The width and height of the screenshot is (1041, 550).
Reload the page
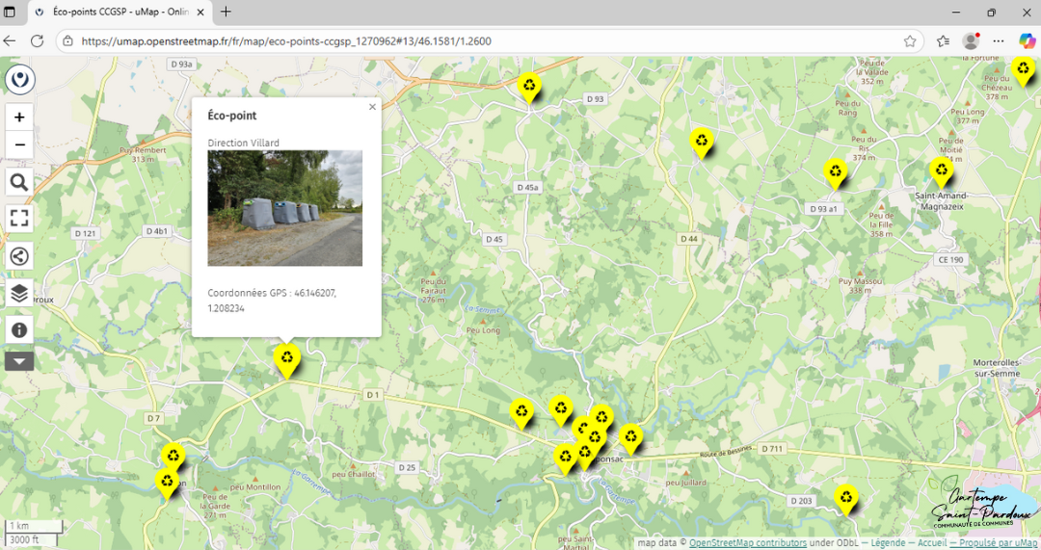(x=38, y=41)
